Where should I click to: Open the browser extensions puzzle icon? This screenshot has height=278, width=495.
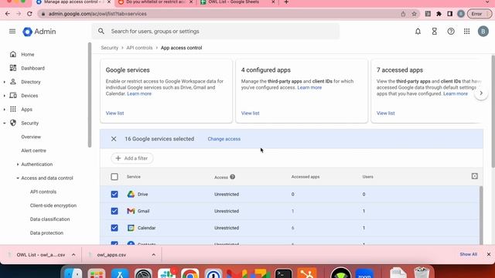(x=439, y=14)
